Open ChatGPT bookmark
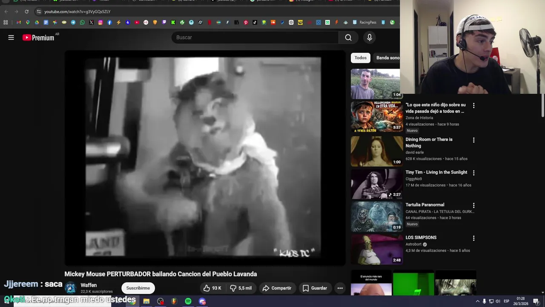The image size is (545, 307). (x=291, y=22)
